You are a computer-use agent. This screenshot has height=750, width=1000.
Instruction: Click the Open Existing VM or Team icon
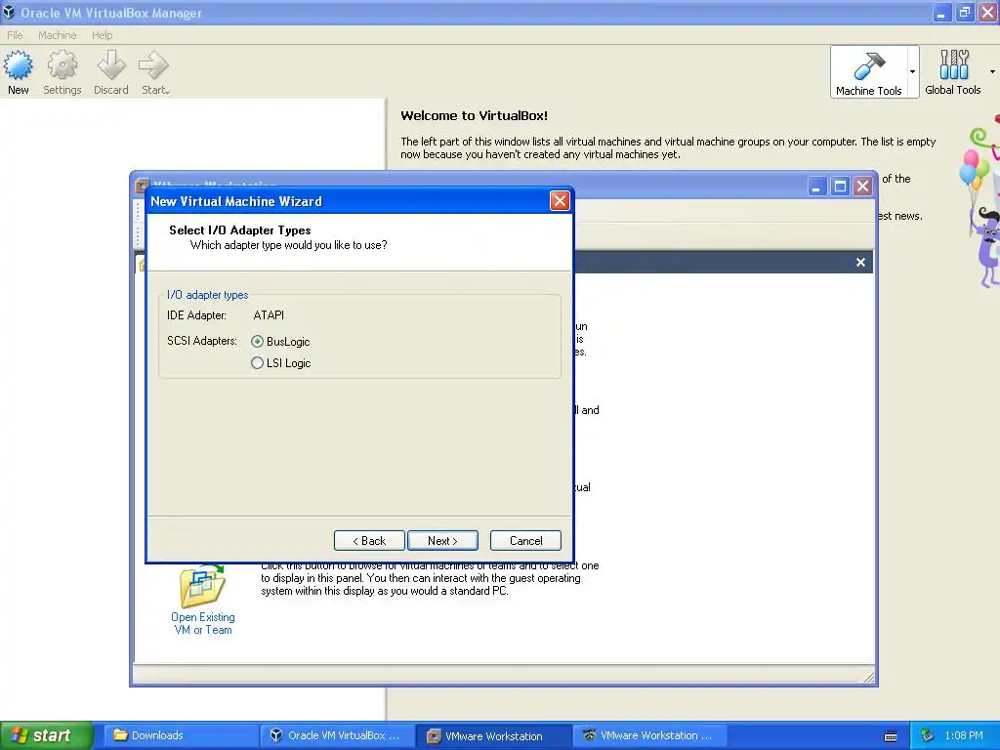[x=202, y=586]
